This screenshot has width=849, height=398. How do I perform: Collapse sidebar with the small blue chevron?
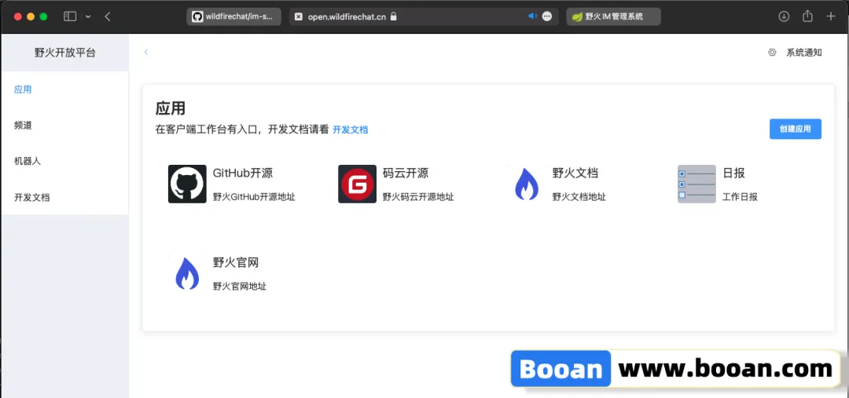tap(146, 52)
